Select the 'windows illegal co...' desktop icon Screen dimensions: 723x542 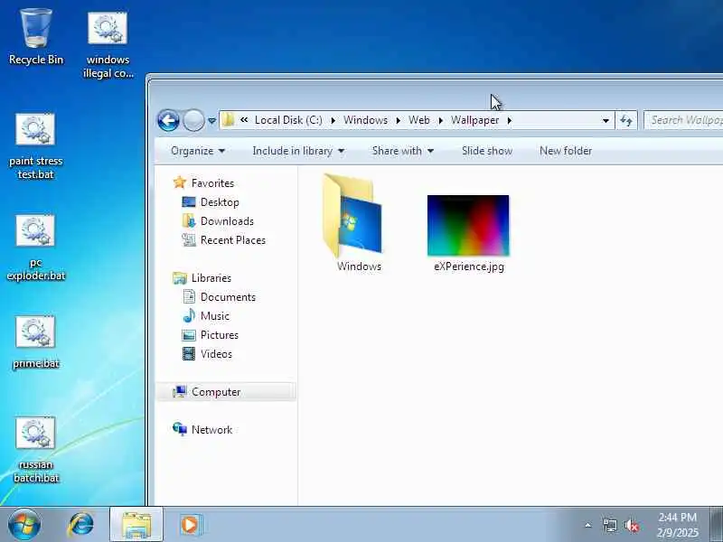(x=108, y=44)
